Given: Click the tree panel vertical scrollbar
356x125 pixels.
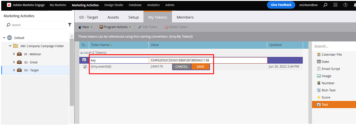Looking at the screenshot, I should (x=72, y=72).
